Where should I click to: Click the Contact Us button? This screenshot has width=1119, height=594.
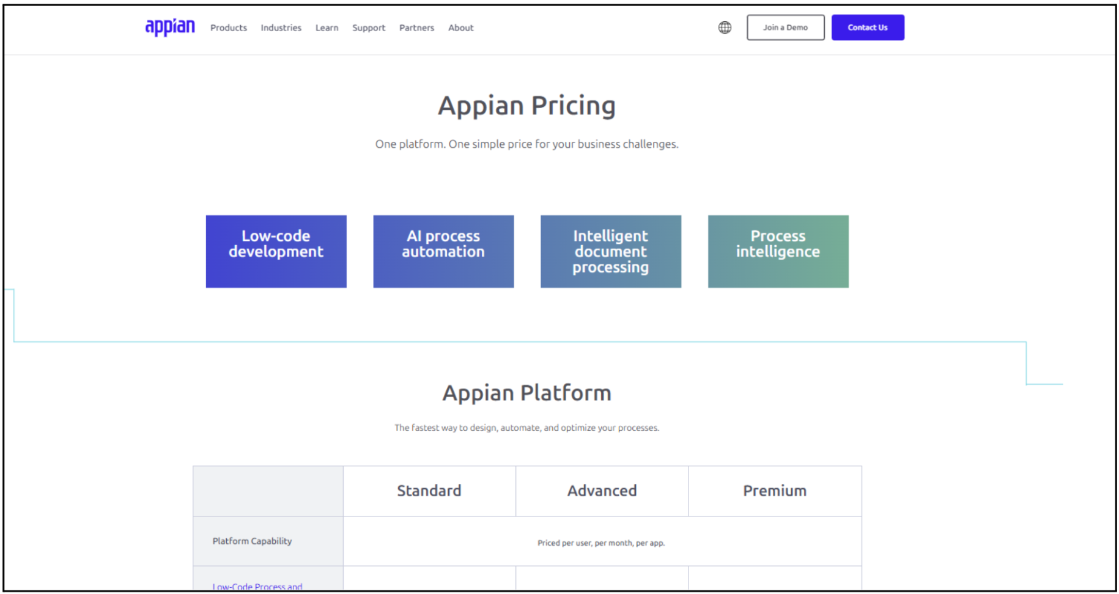(x=868, y=27)
